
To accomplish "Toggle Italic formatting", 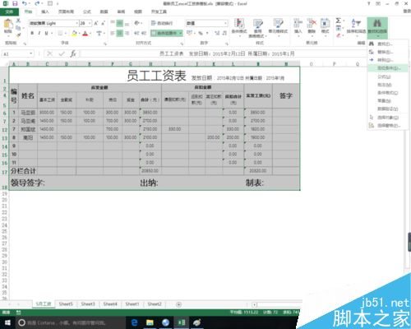I will (x=39, y=33).
